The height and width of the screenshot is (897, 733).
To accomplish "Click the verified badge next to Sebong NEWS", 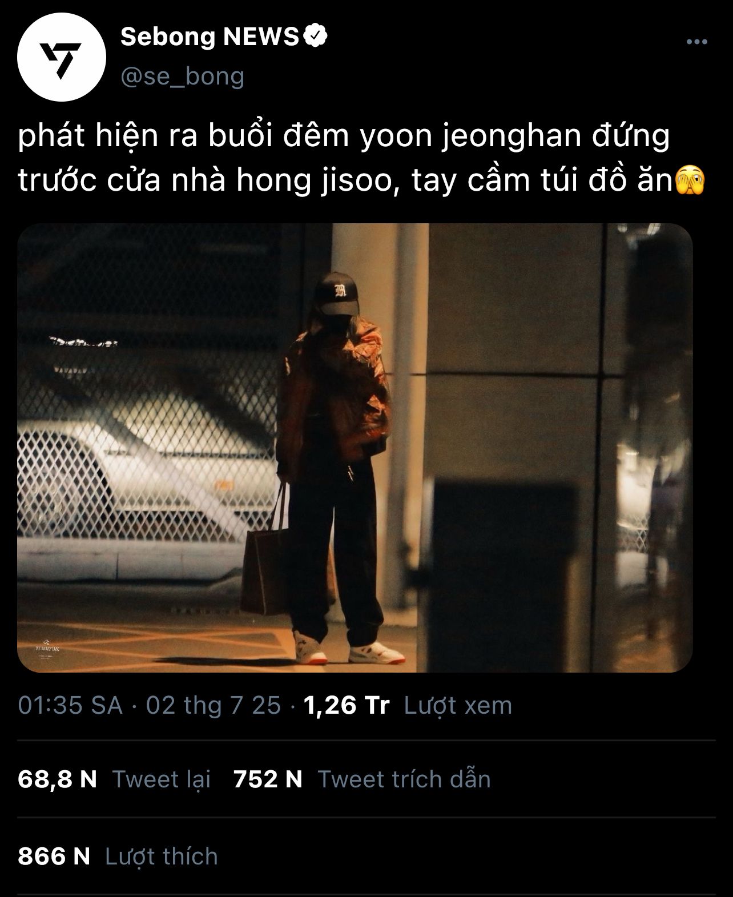I will pyautogui.click(x=316, y=36).
